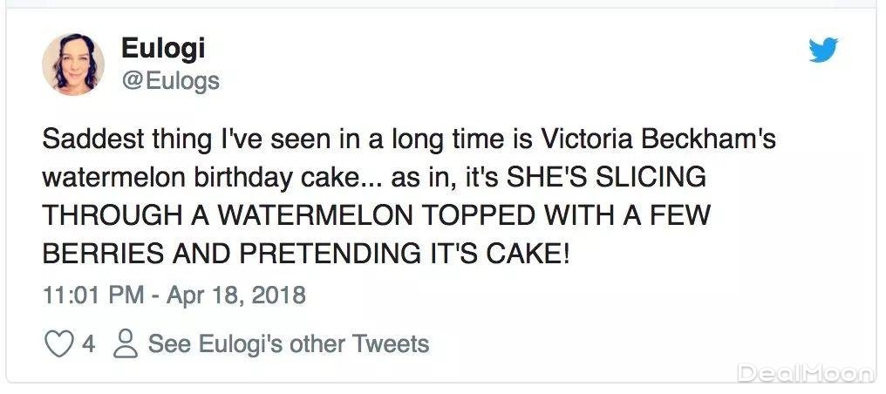The height and width of the screenshot is (394, 886).
Task: Like the tweet with the heart icon
Action: tap(58, 343)
